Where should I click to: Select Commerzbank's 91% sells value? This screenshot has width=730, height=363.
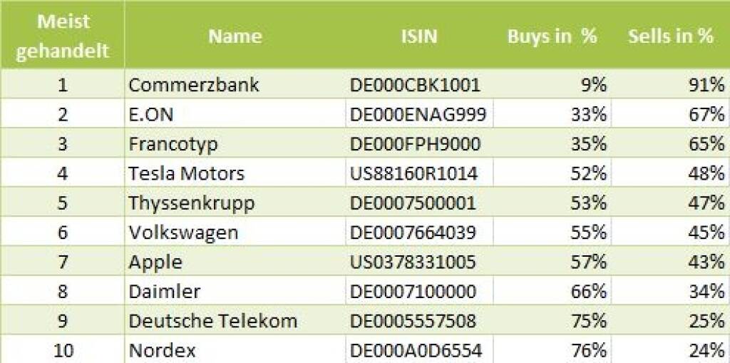click(710, 85)
